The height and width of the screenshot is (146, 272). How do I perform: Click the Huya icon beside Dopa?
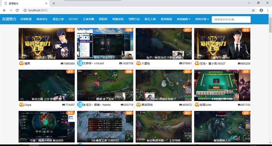pyautogui.click(x=21, y=105)
